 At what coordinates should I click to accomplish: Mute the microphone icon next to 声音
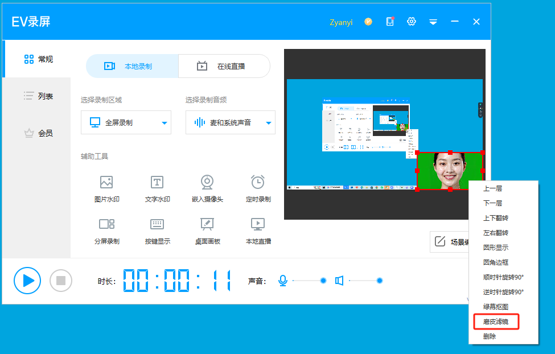point(283,281)
